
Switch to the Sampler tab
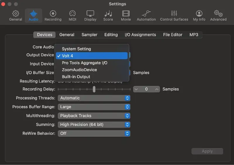pos(89,35)
